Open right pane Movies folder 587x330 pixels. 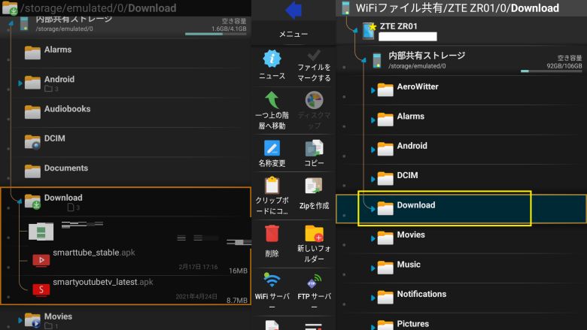pyautogui.click(x=461, y=238)
